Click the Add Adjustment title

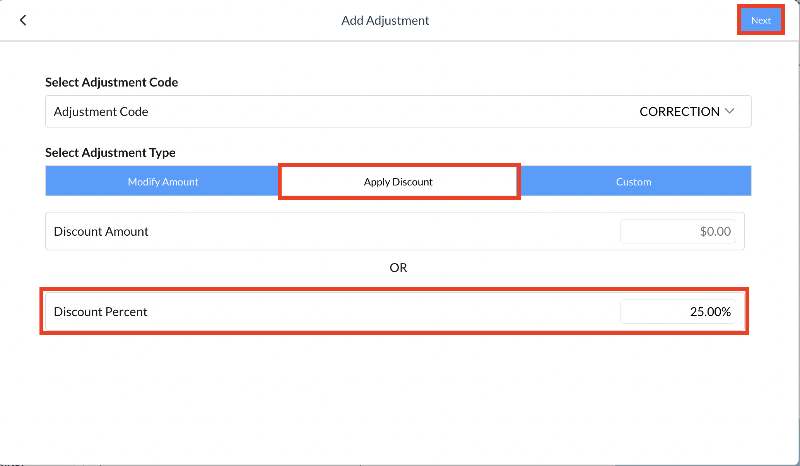pos(385,20)
